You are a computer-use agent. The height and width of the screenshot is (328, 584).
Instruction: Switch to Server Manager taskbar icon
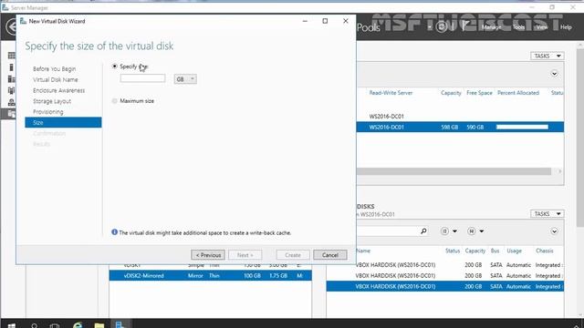click(120, 324)
